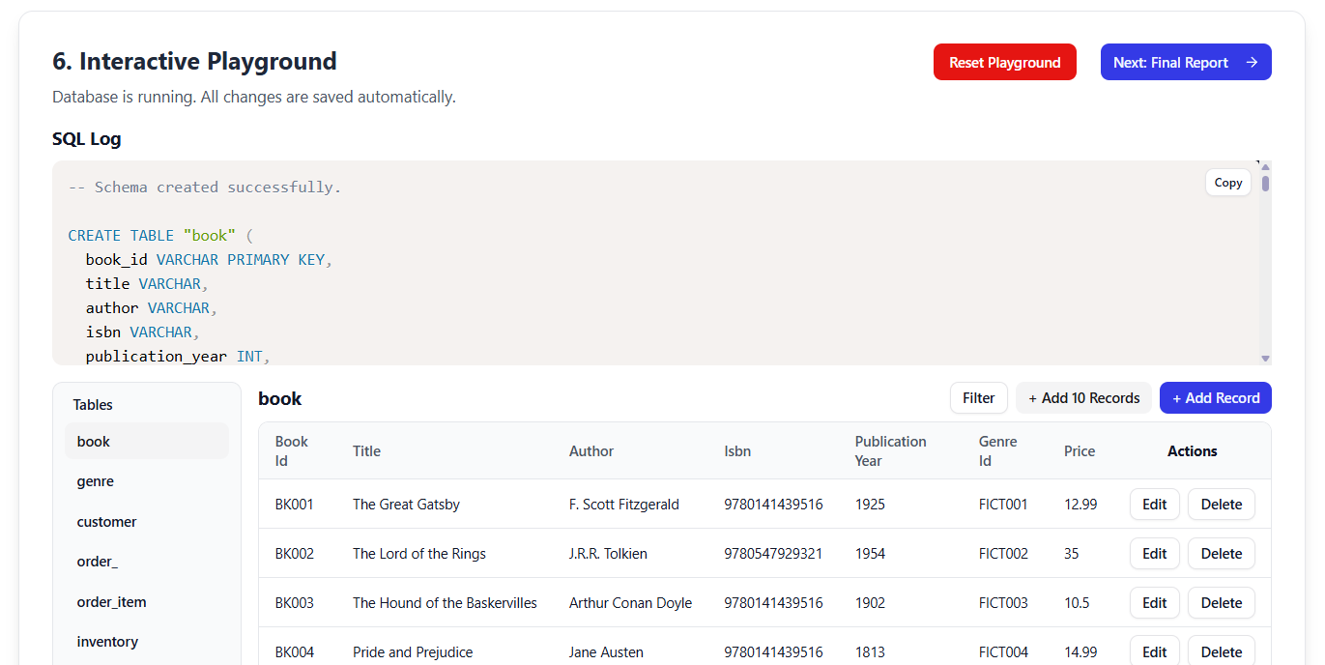The width and height of the screenshot is (1325, 665).
Task: Open the Filter option for book table
Action: tap(978, 398)
